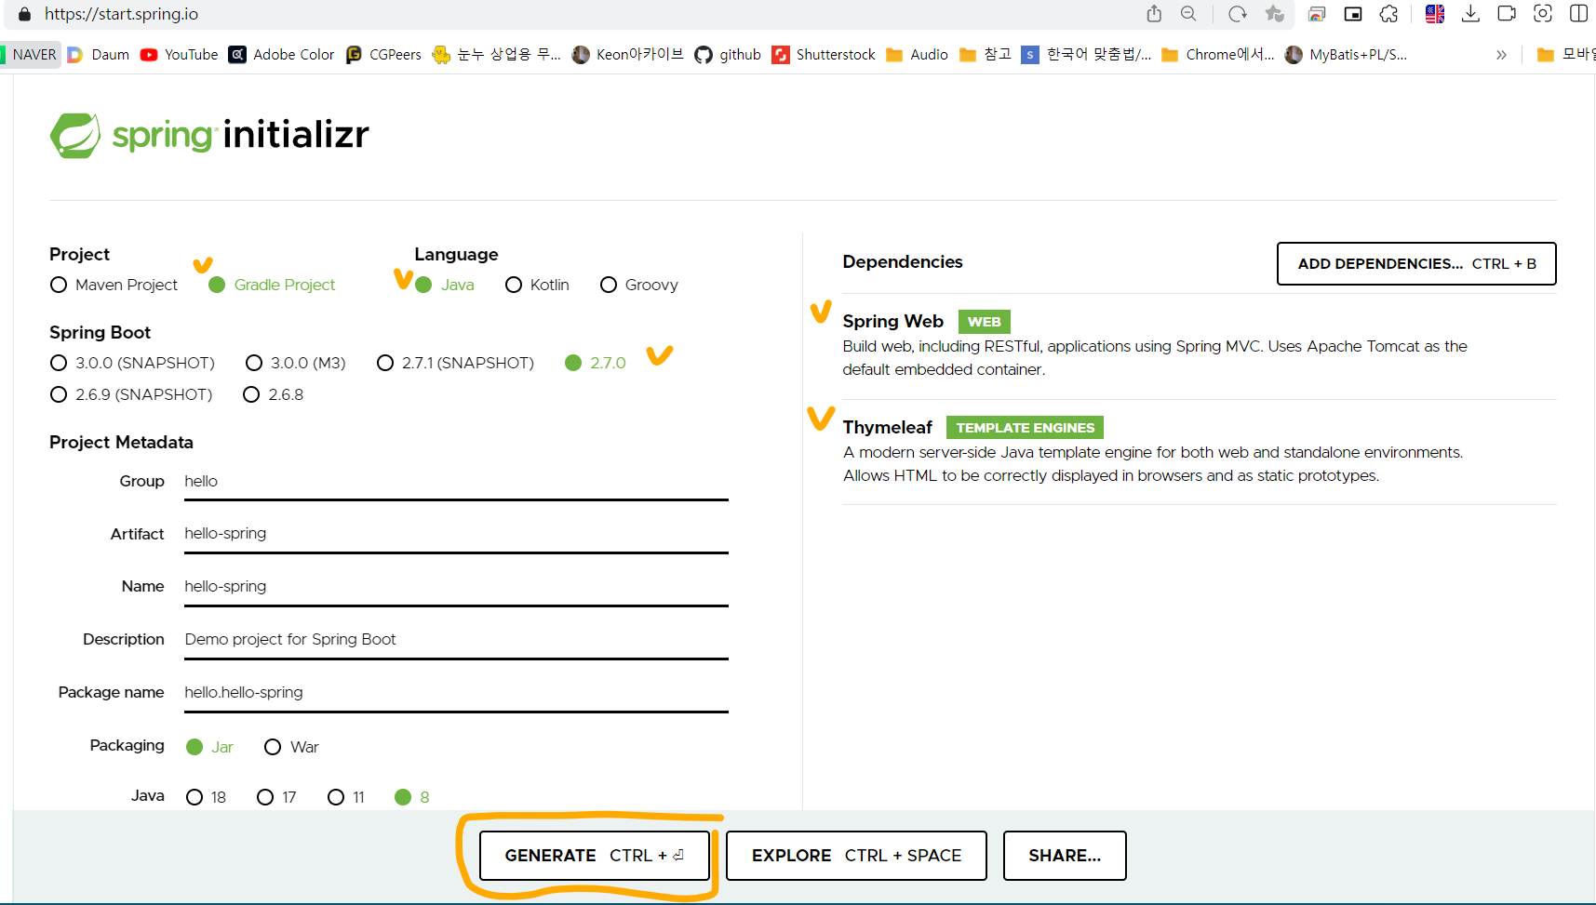Image resolution: width=1596 pixels, height=905 pixels.
Task: Open the github bookmark
Action: [x=728, y=55]
